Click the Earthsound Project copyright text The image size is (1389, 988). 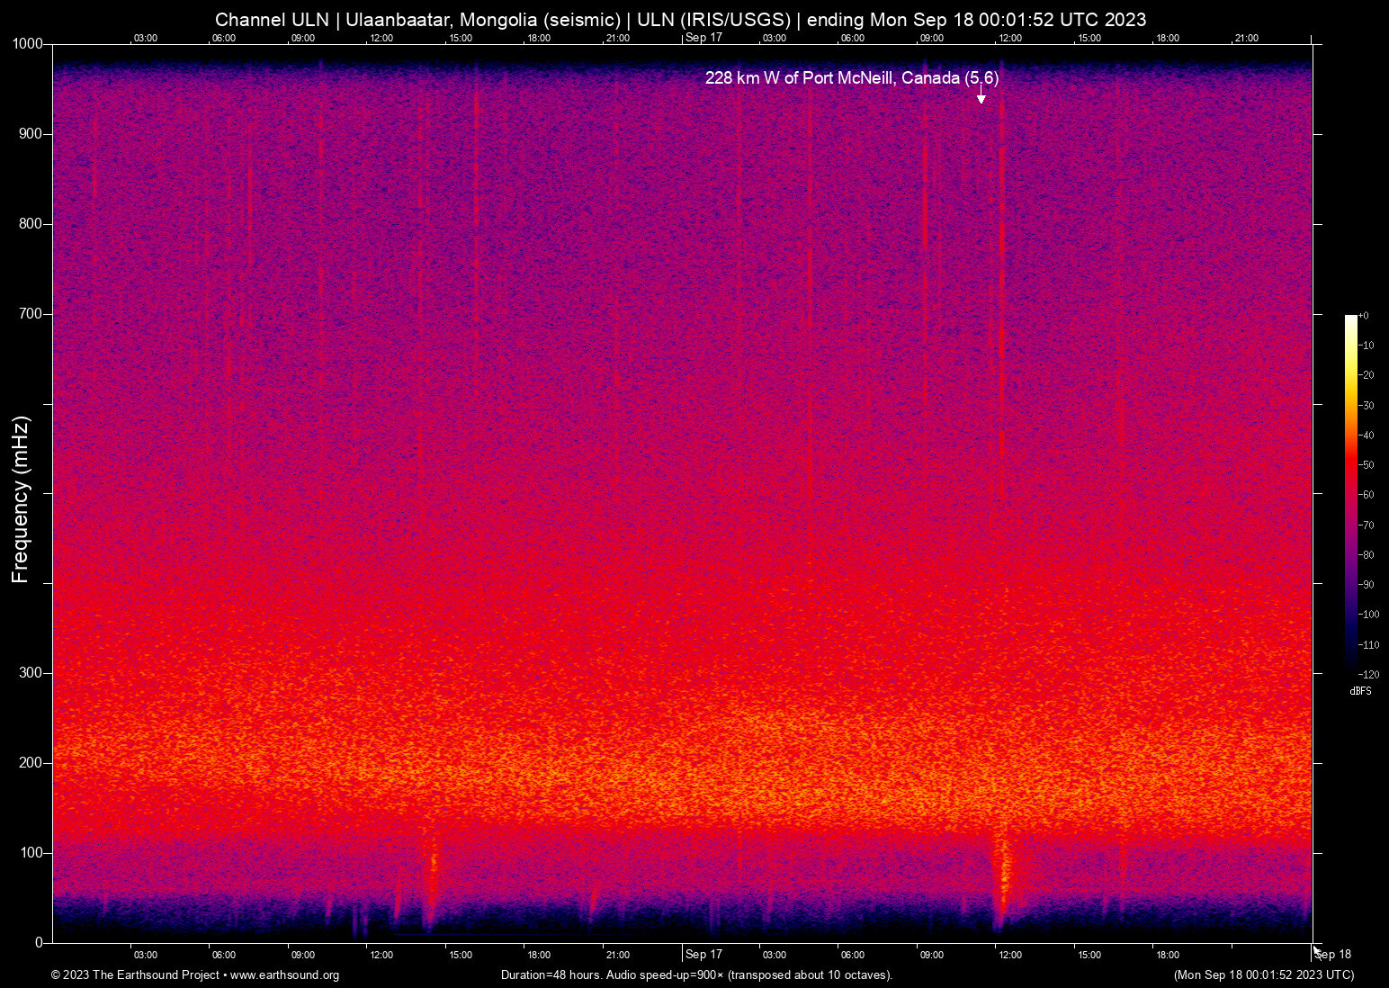tap(135, 975)
